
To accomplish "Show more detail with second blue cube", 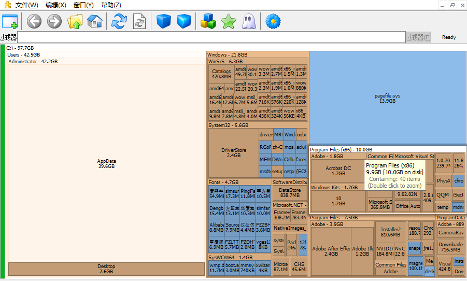I will (x=184, y=21).
